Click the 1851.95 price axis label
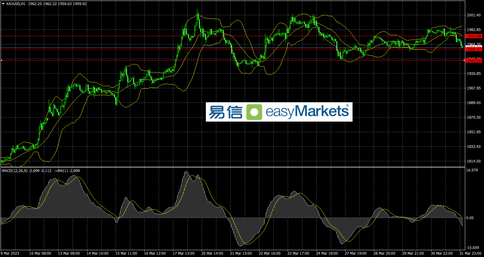 click(474, 132)
